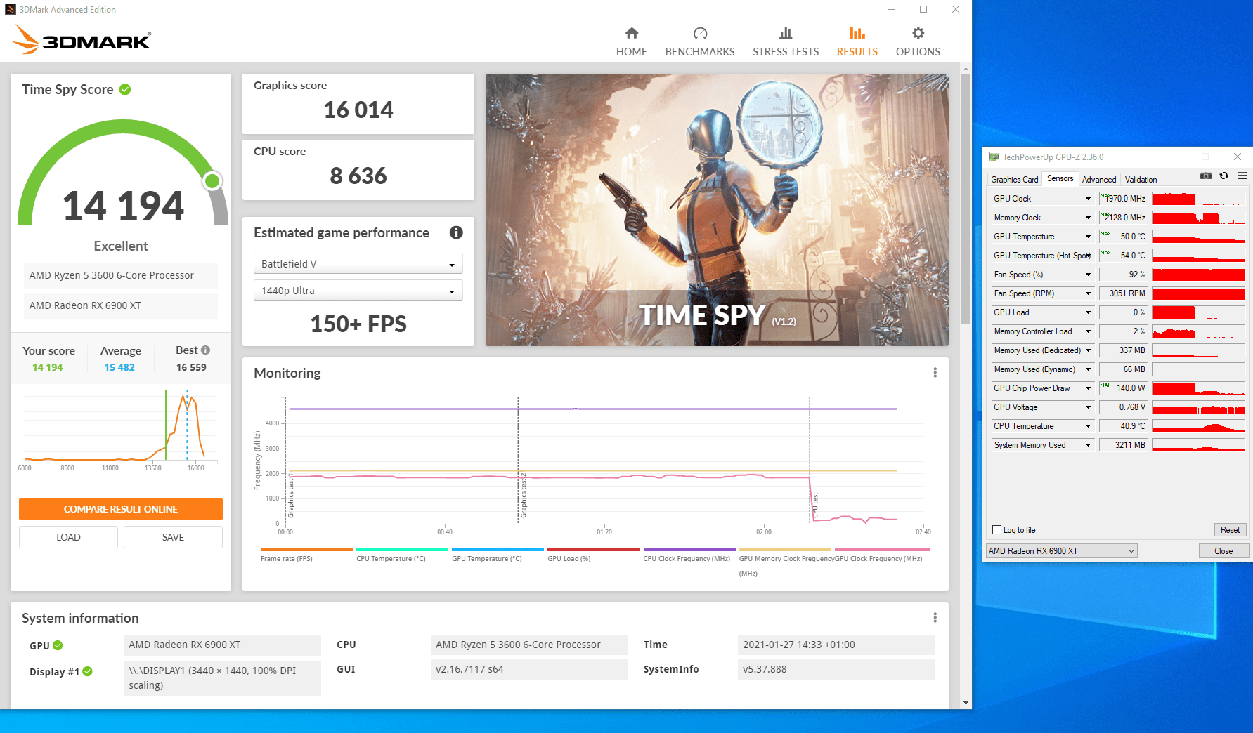Expand the Fan Speed (RPM) sensor dropdown

tap(1088, 293)
